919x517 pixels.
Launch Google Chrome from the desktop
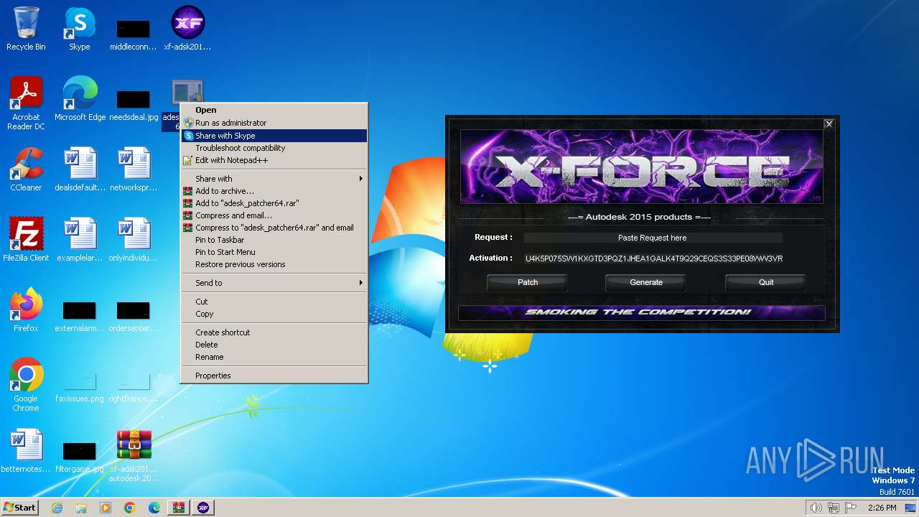pos(26,385)
